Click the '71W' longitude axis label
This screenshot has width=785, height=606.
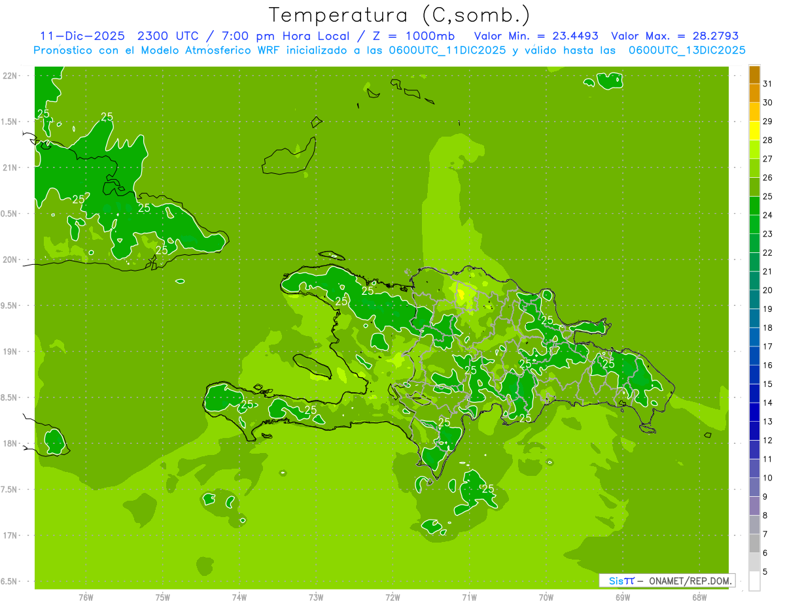coord(469,597)
